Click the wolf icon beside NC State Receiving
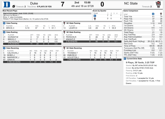Image resolution: width=165 pixels, height=119 pixels. coord(64,48)
